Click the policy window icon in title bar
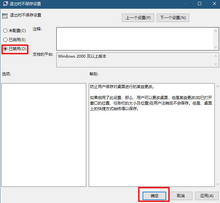This screenshot has height=203, width=220. point(5,4)
